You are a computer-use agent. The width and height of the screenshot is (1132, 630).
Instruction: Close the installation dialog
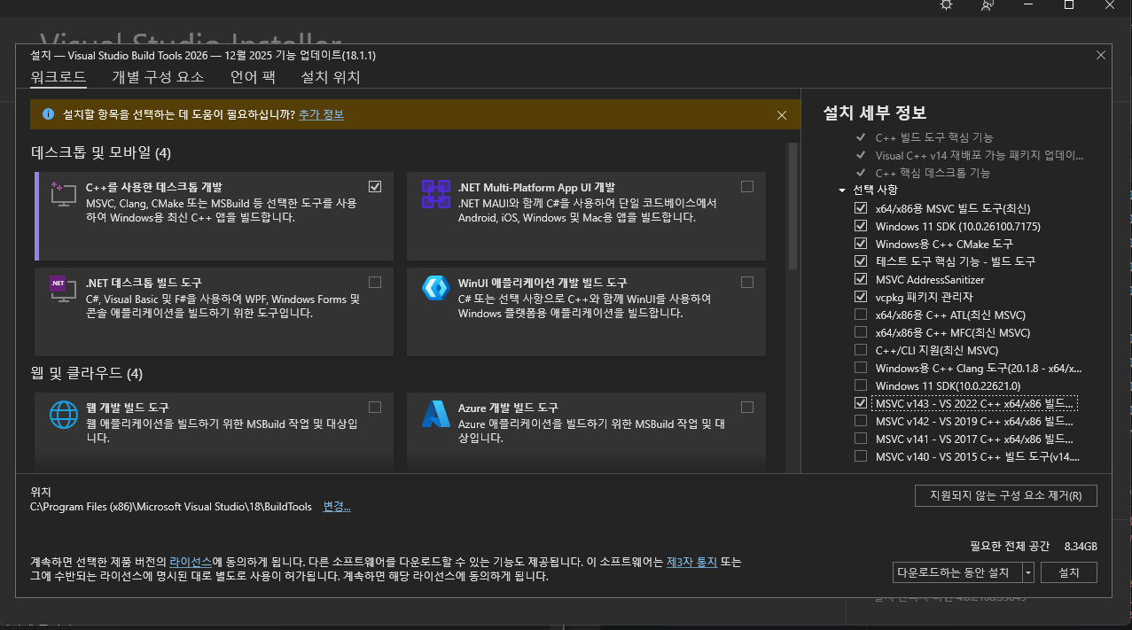[x=1101, y=55]
